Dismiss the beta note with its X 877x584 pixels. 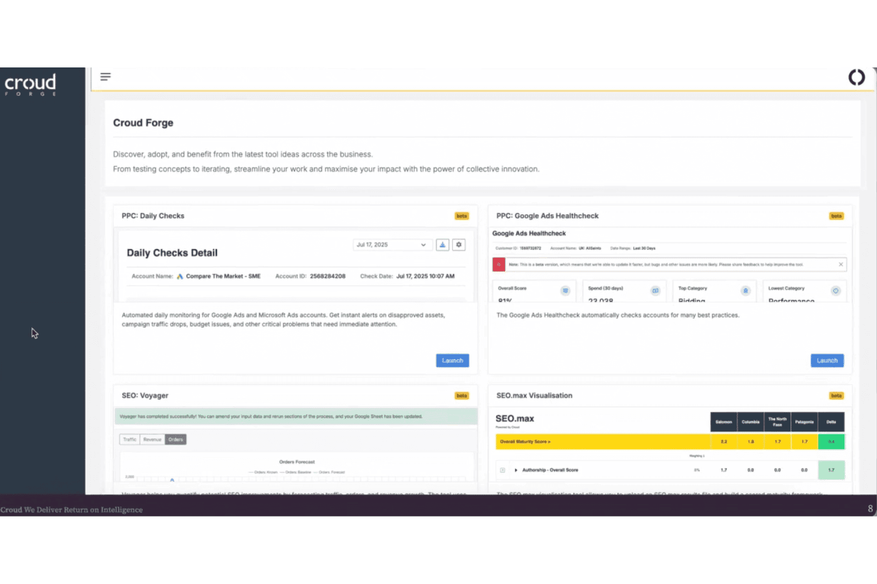click(841, 264)
